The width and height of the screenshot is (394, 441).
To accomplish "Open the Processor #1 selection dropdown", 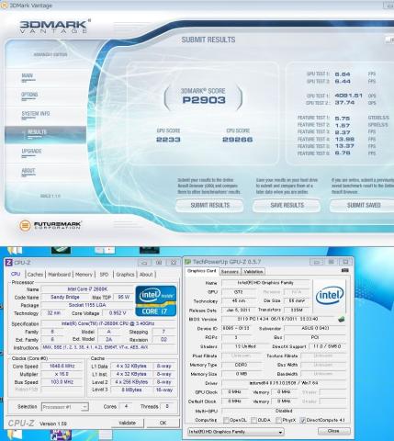I will click(x=65, y=407).
